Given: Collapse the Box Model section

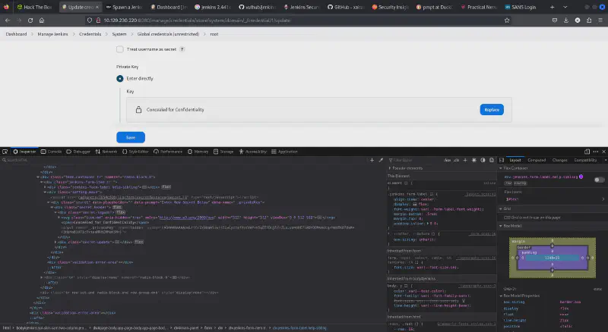Looking at the screenshot, I should tap(502, 225).
